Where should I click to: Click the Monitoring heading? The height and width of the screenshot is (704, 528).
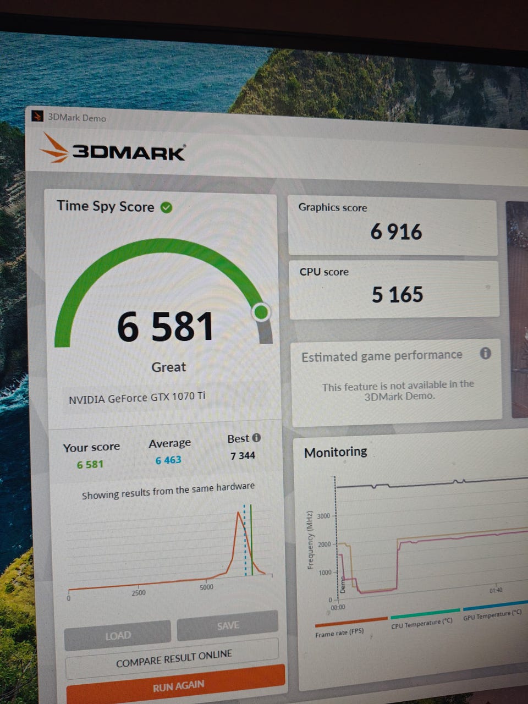pyautogui.click(x=335, y=452)
